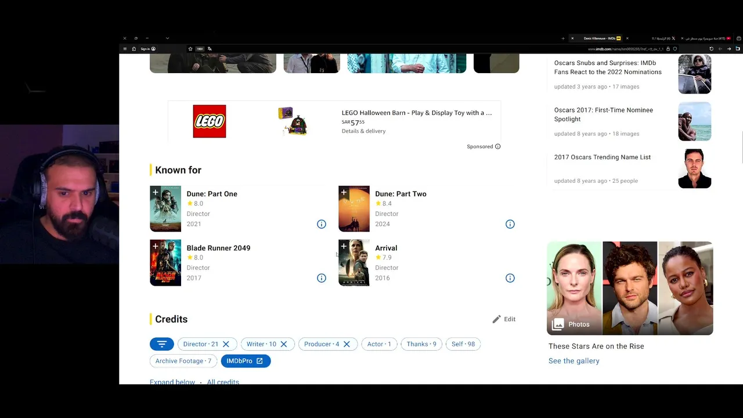Screen dimensions: 743x418
Task: Enable the Self credits filter
Action: [x=463, y=344]
